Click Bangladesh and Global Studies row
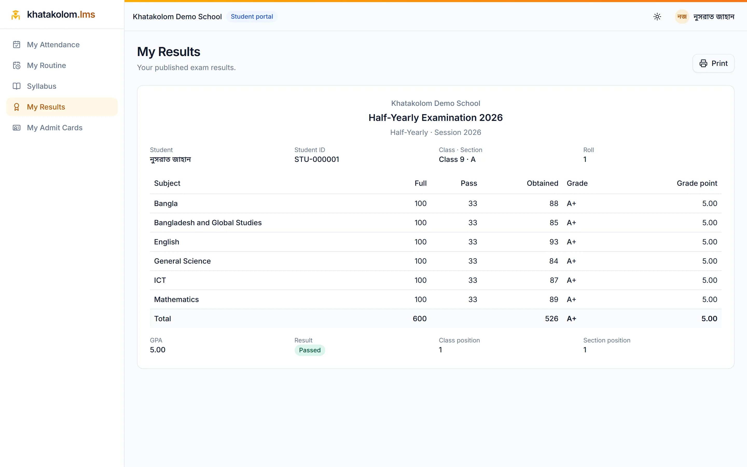The height and width of the screenshot is (467, 747). point(435,223)
